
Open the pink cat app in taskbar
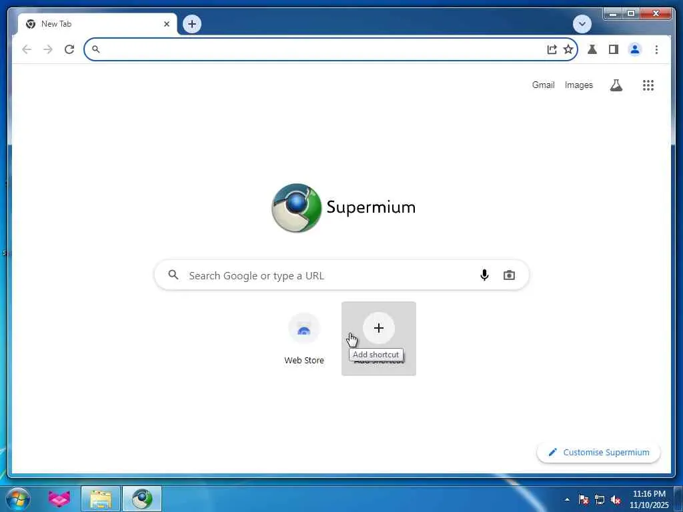click(x=59, y=499)
